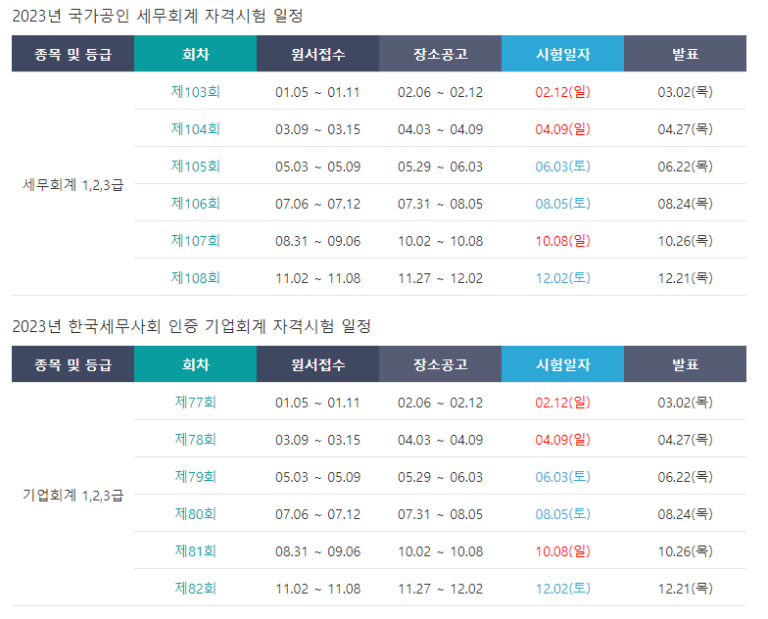Image resolution: width=768 pixels, height=619 pixels.
Task: Click 05.03 ~ 05.09 application period in 제105회 row
Action: coord(317,167)
